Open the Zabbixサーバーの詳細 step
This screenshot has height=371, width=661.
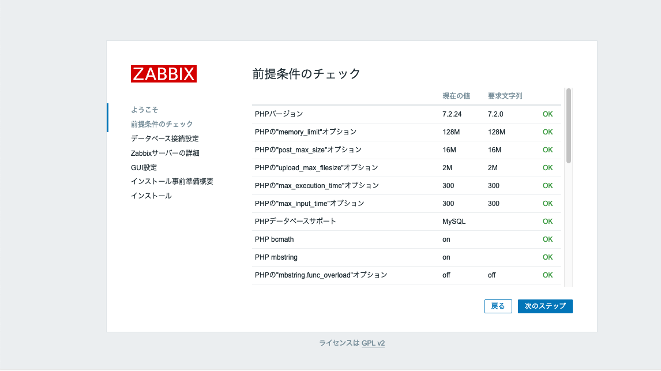pyautogui.click(x=164, y=152)
